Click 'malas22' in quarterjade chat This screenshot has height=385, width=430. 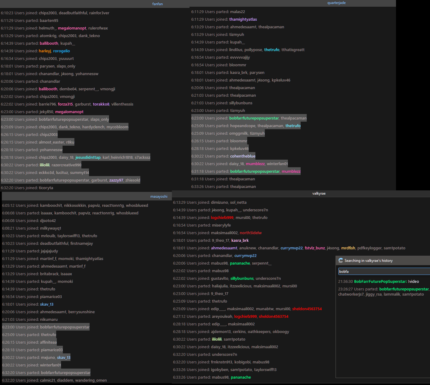click(x=237, y=12)
